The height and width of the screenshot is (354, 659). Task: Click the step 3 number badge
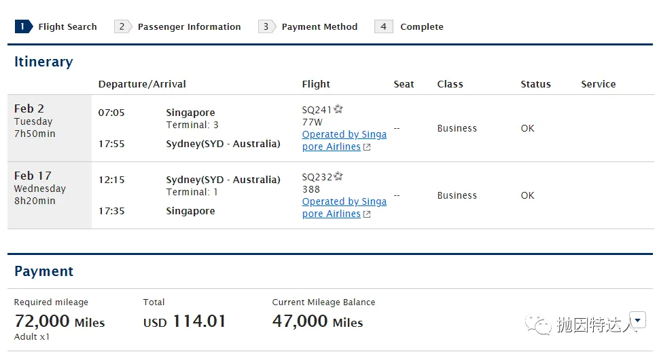[266, 26]
